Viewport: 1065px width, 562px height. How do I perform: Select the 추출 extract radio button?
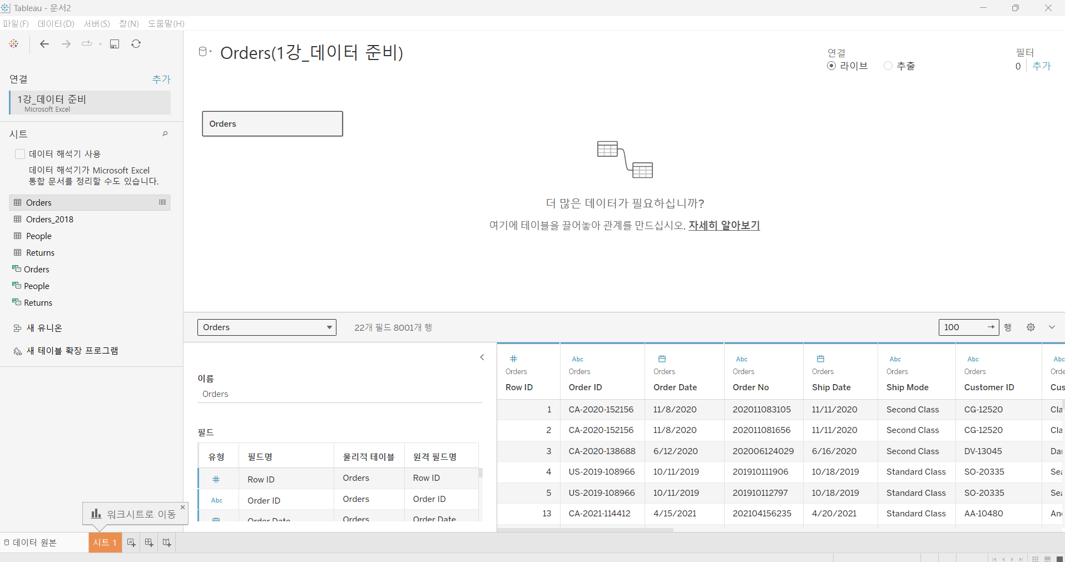(x=888, y=66)
